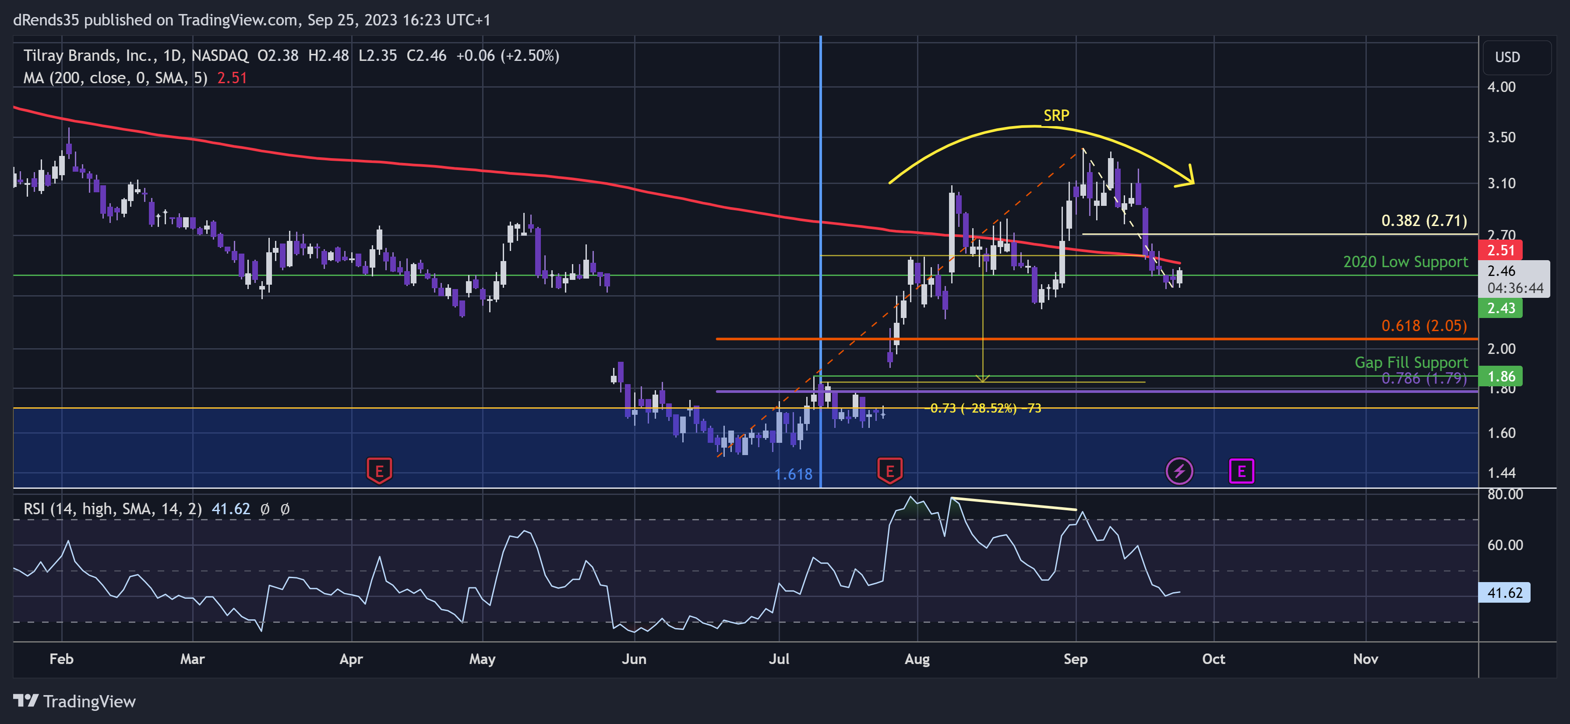1570x724 pixels.
Task: Click the Oct label on time axis
Action: pyautogui.click(x=1214, y=659)
